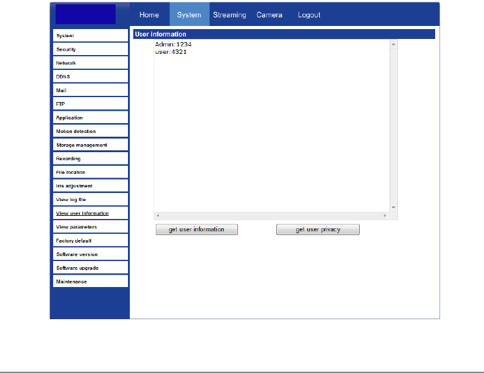
Task: Open System in the sidebar menu
Action: [x=90, y=35]
